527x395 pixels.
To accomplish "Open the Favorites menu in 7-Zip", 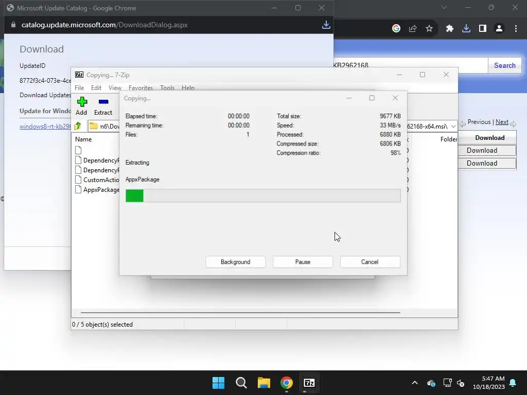I will point(140,87).
